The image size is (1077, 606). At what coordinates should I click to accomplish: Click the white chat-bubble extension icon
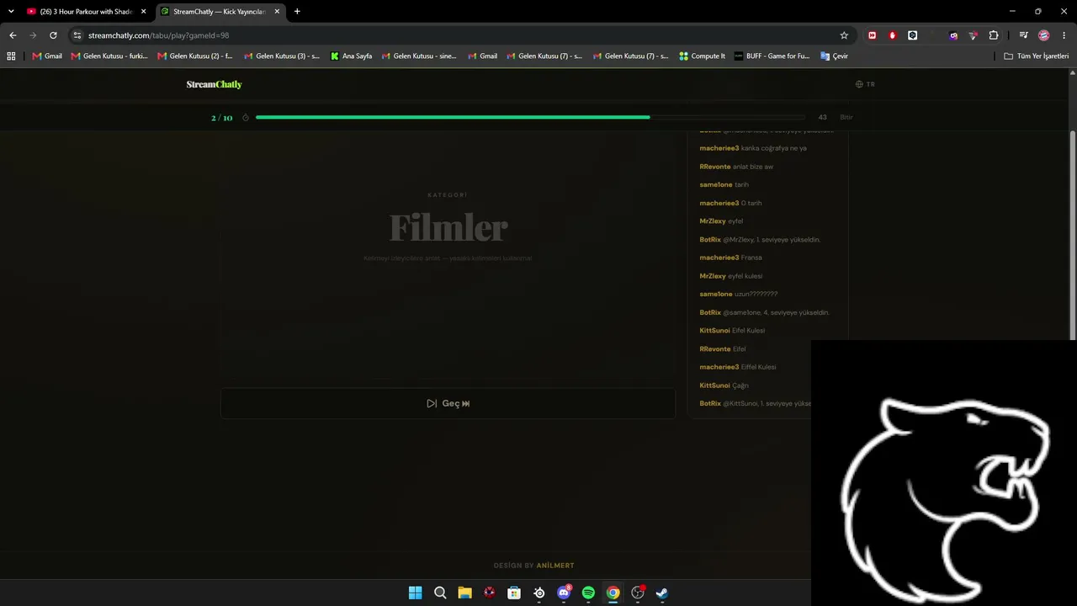(x=913, y=35)
